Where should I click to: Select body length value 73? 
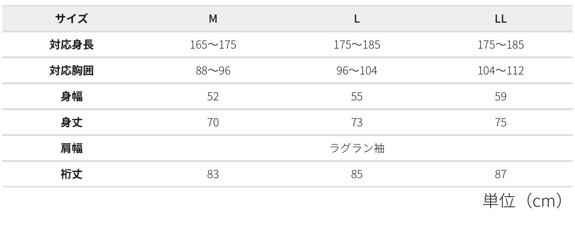click(357, 123)
